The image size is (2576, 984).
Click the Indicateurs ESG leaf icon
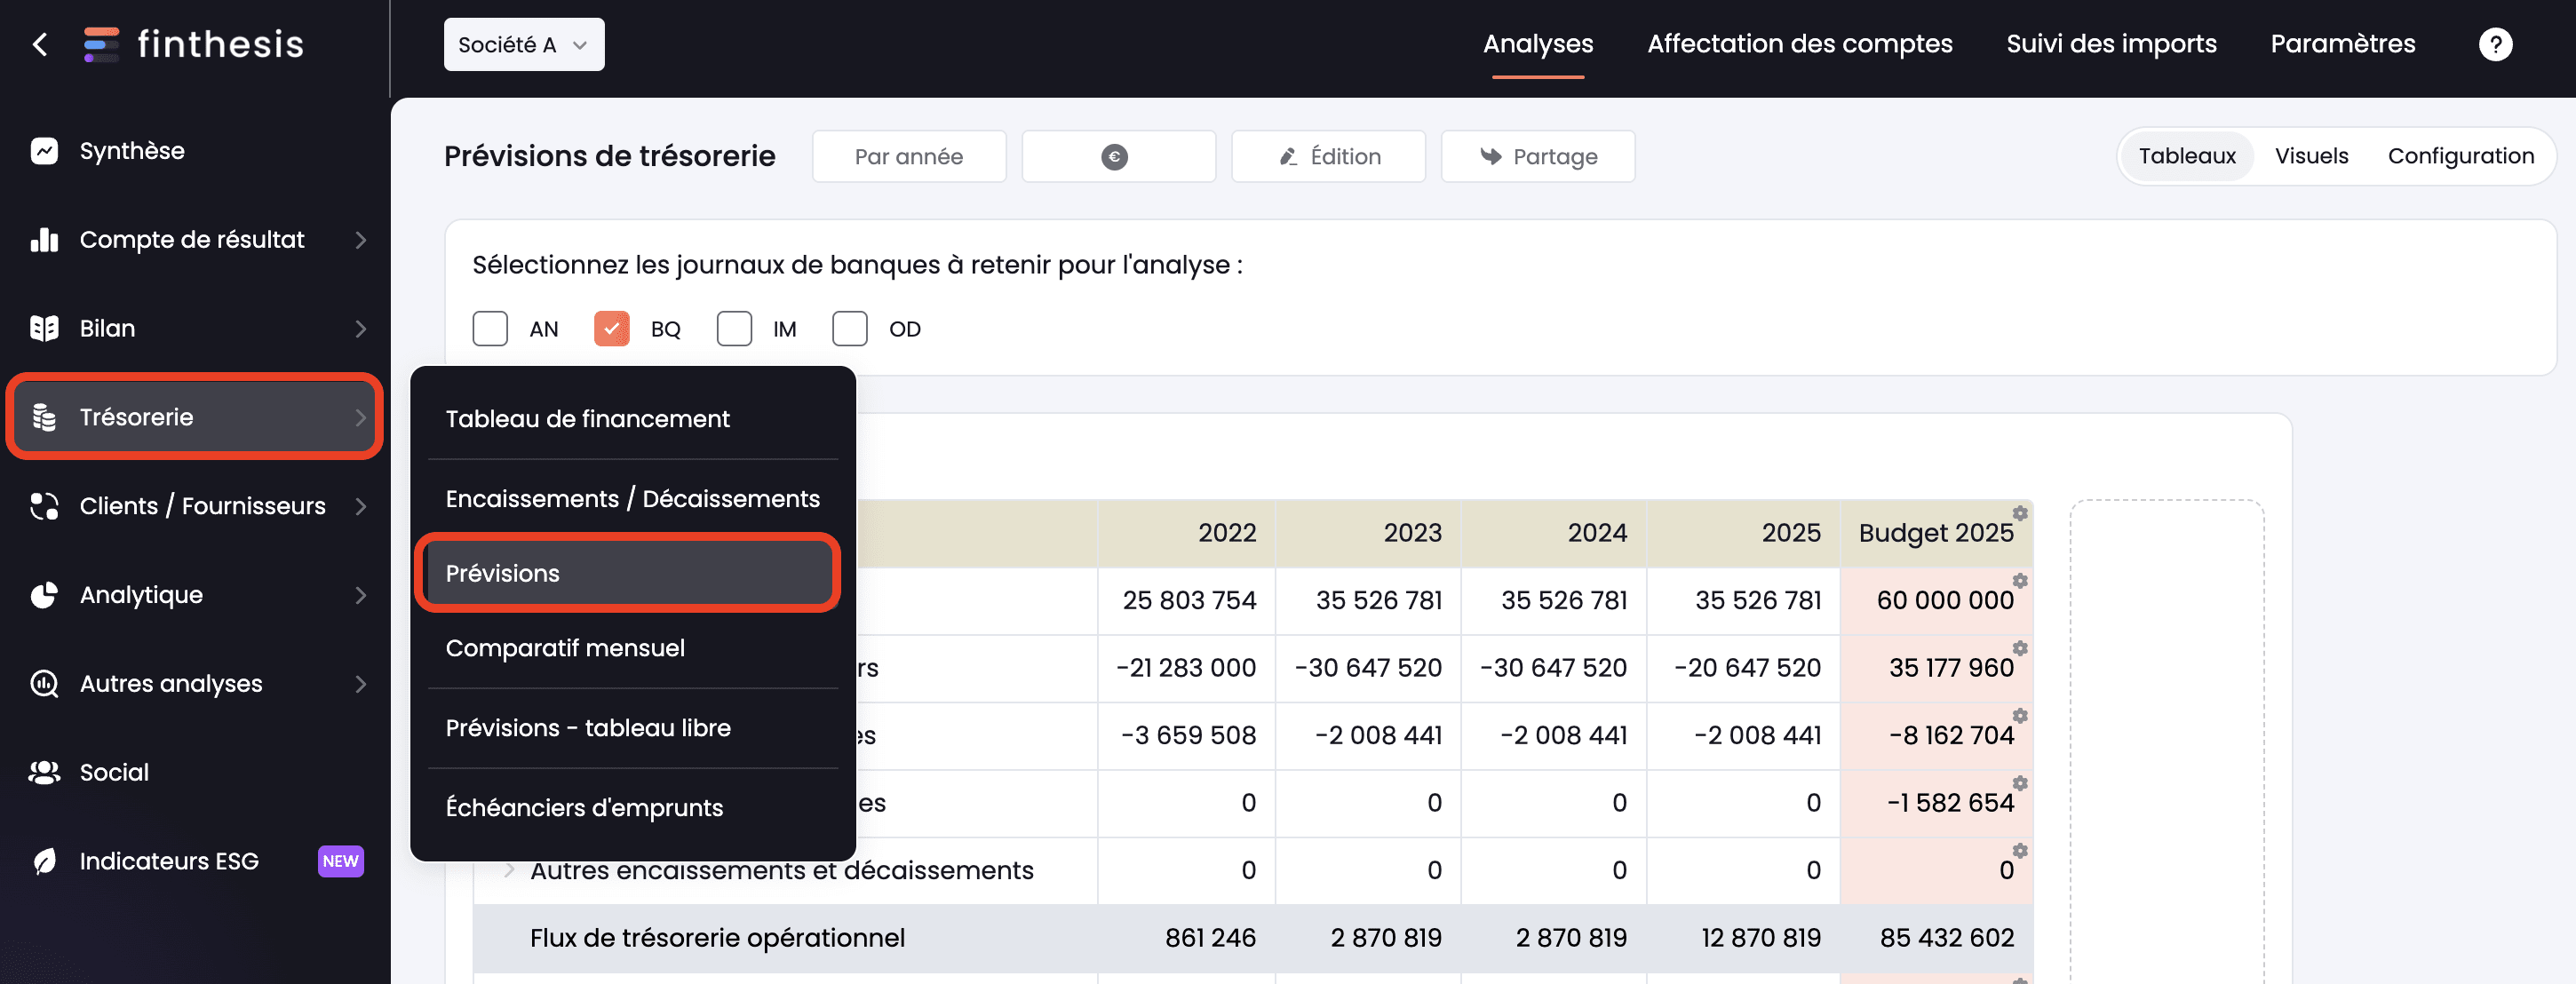click(44, 861)
